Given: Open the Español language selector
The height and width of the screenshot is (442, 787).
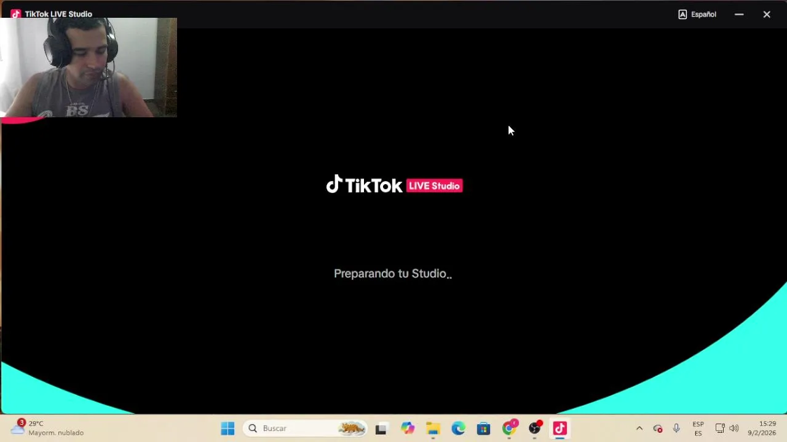Looking at the screenshot, I should pyautogui.click(x=697, y=14).
